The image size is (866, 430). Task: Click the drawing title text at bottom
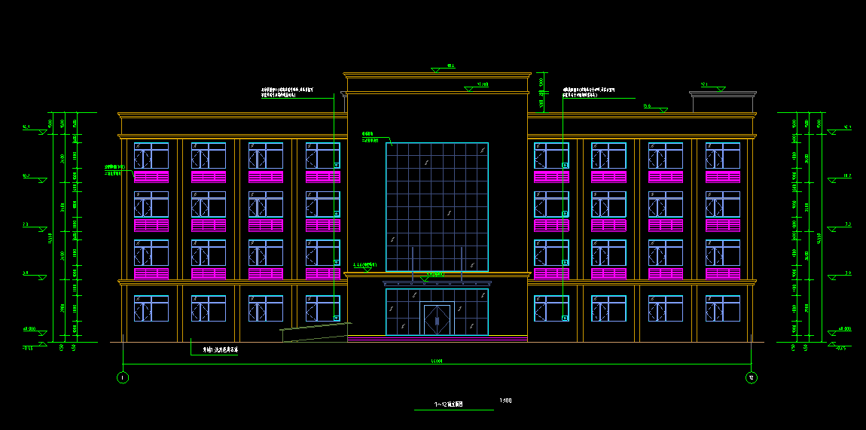[449, 404]
